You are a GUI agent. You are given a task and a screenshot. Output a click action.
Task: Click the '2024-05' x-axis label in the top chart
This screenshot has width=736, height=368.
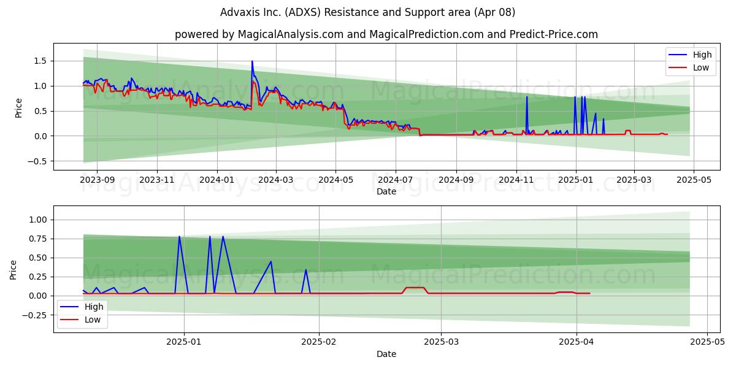click(x=335, y=180)
